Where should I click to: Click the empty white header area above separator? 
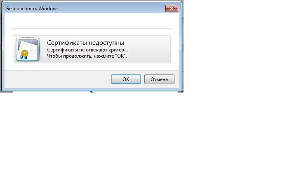pos(92,21)
